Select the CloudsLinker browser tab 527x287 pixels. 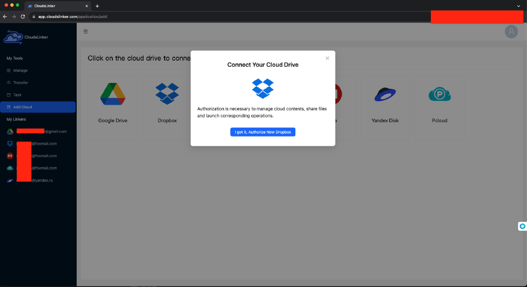click(x=58, y=6)
